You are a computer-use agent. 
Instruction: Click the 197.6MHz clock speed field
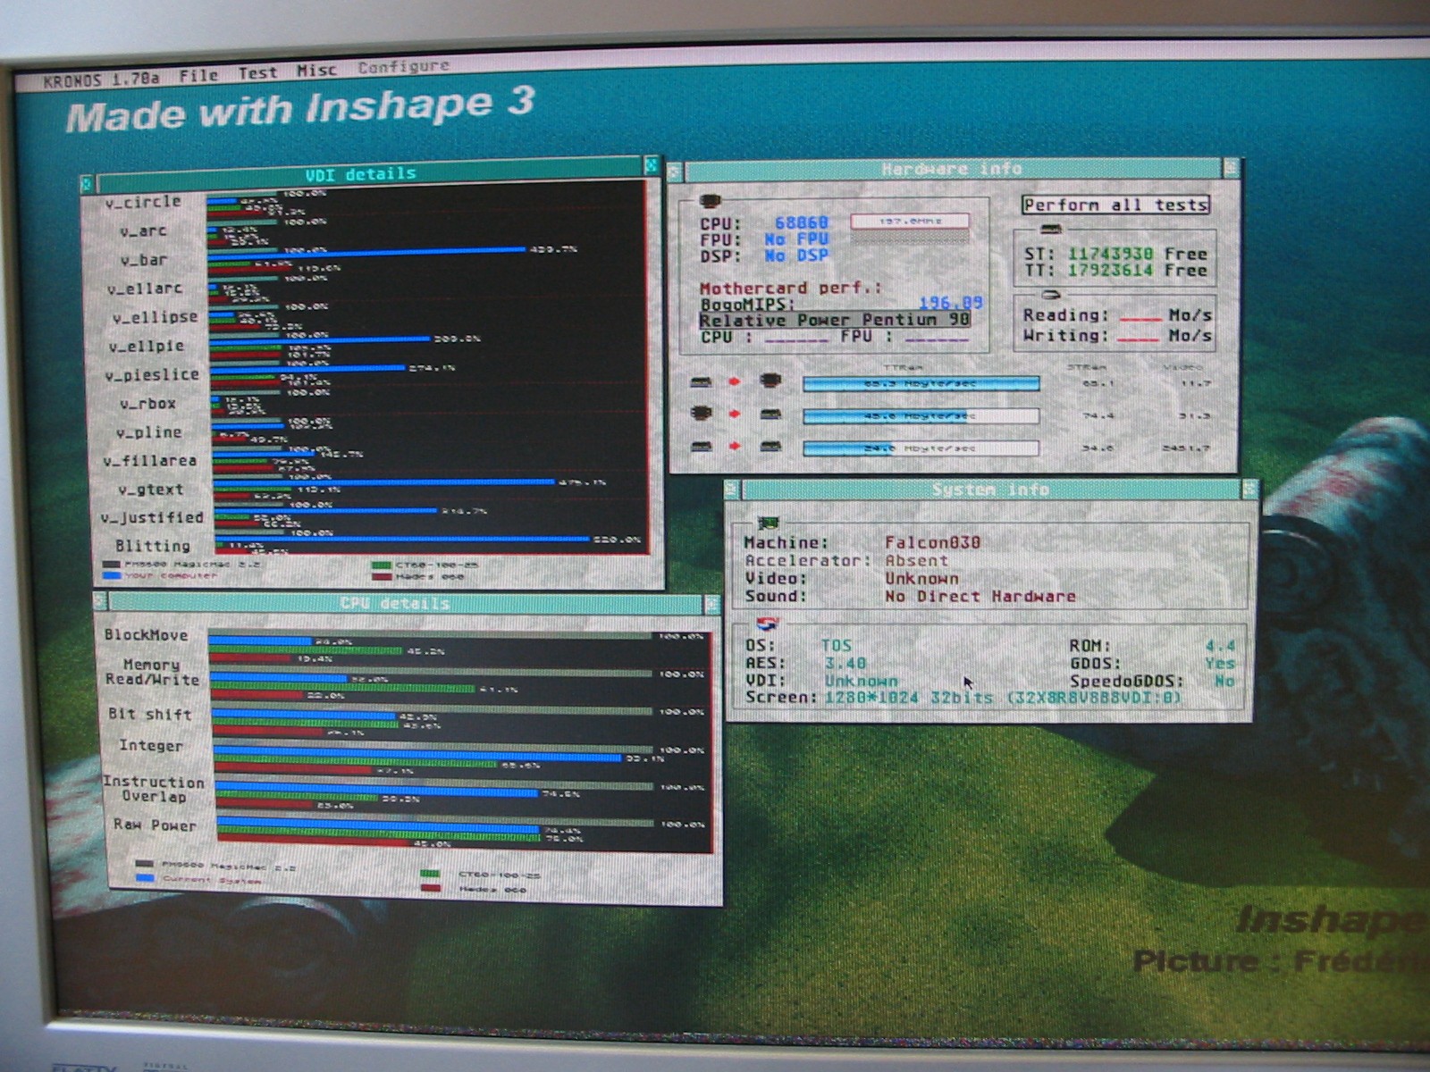909,221
